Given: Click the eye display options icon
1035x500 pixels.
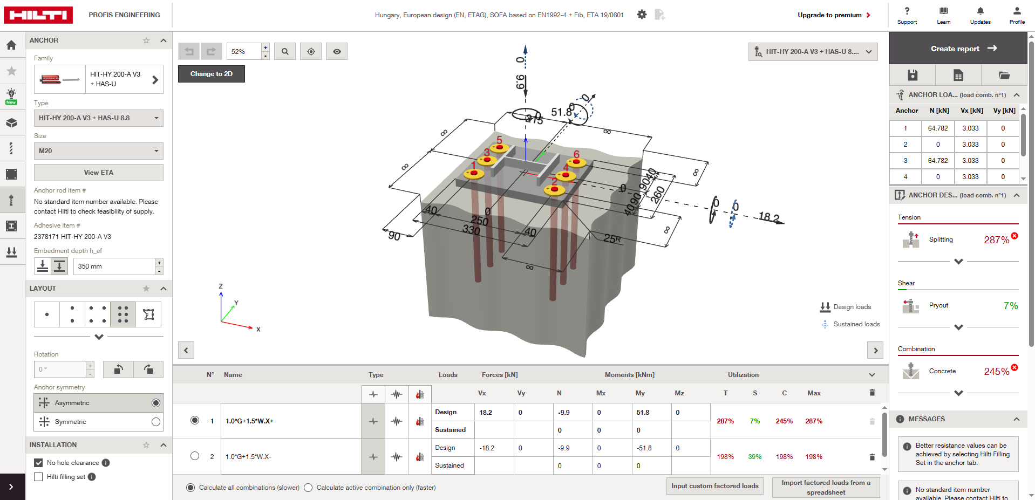Looking at the screenshot, I should (337, 52).
